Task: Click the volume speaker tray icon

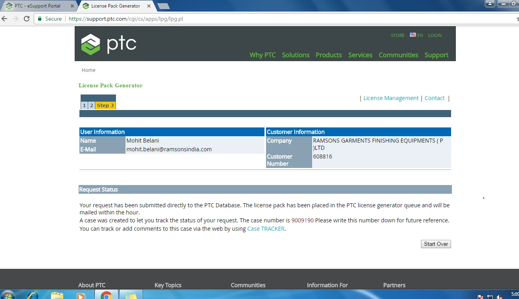Action: [500, 296]
